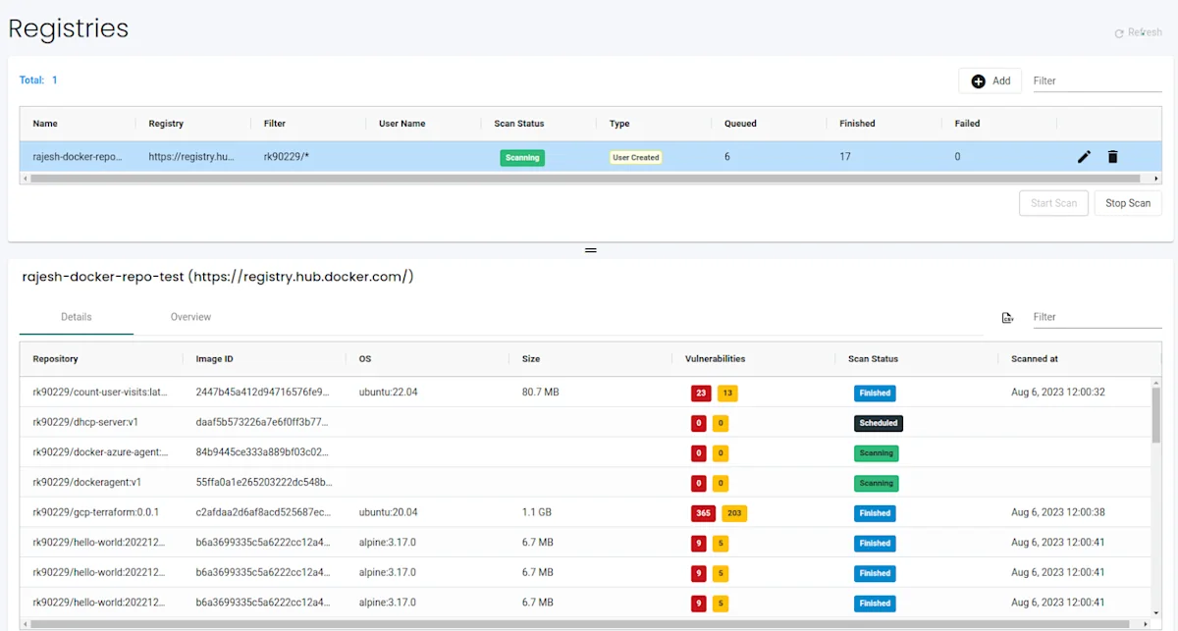Image resolution: width=1178 pixels, height=631 pixels.
Task: Select the rk90229/count-user-visits repository row
Action: (x=585, y=393)
